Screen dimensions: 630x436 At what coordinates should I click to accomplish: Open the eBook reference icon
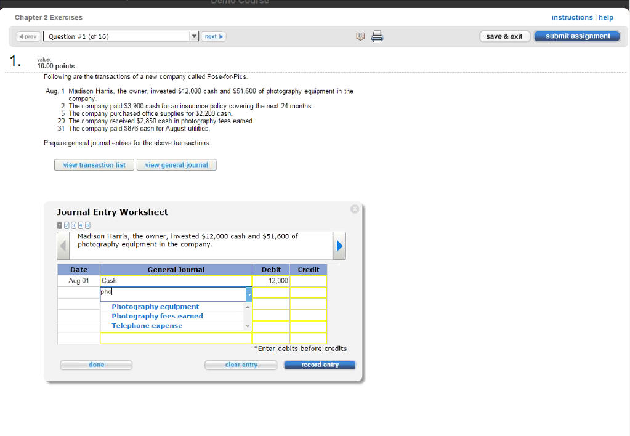(x=360, y=37)
